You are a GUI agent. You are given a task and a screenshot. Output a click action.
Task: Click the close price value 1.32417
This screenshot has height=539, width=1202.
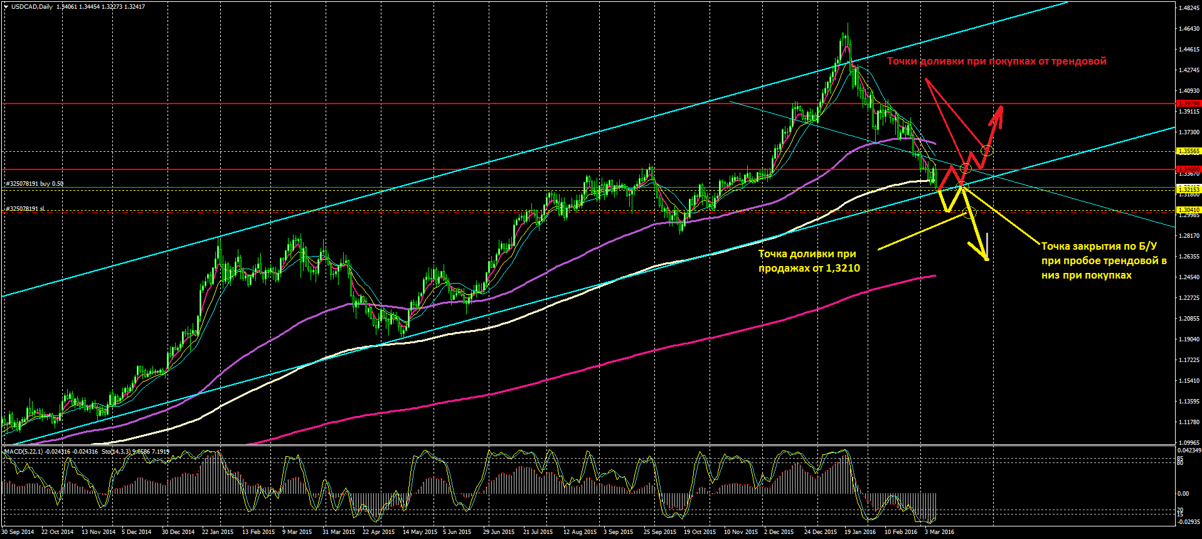point(134,7)
